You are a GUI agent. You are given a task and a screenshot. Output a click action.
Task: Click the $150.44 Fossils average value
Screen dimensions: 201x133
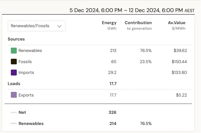pos(179,62)
